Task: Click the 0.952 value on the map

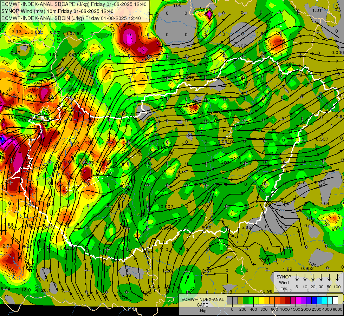Action: [307, 269]
